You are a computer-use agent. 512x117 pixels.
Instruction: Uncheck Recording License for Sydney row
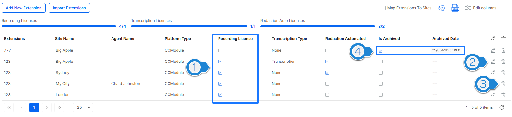click(220, 73)
